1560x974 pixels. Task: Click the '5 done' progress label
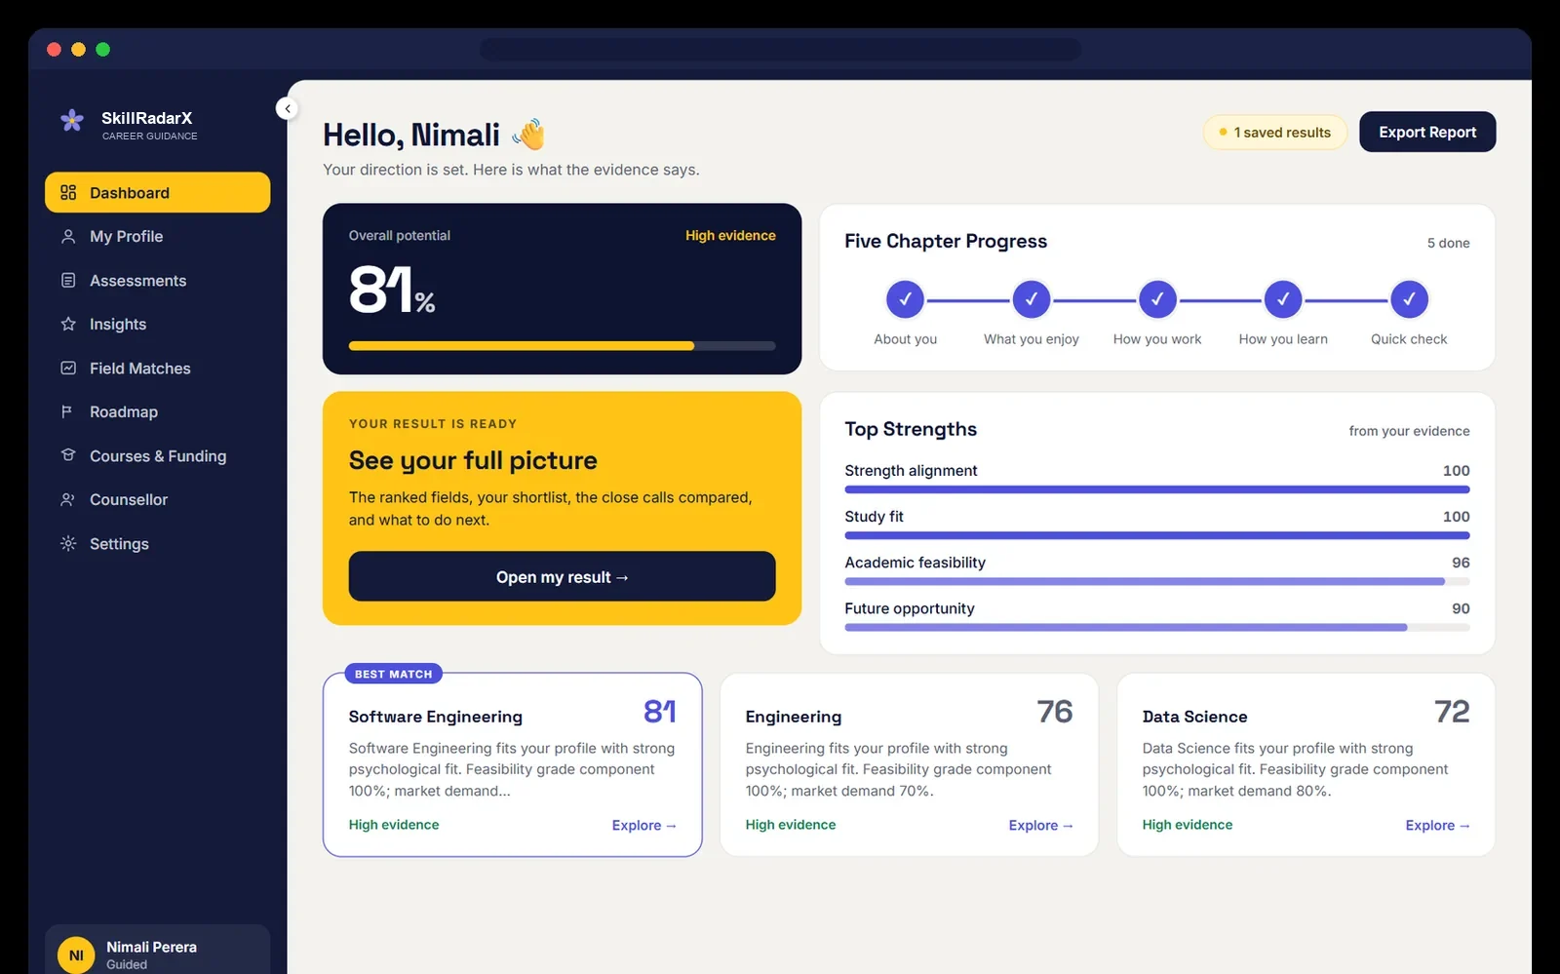tap(1448, 243)
